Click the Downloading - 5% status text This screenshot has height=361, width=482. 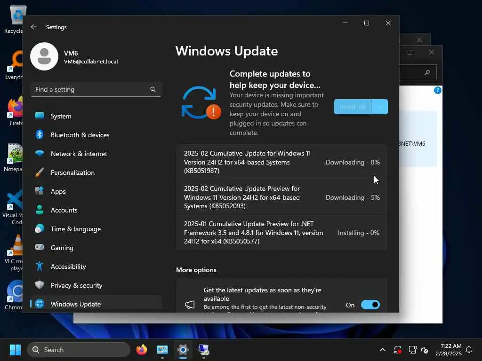[x=353, y=197]
